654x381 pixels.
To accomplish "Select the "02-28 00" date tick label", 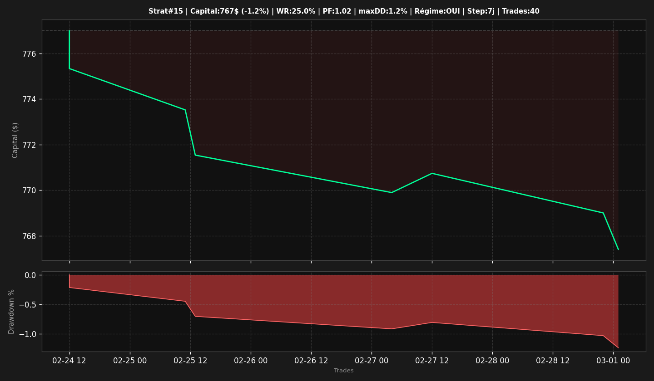I will click(x=492, y=361).
